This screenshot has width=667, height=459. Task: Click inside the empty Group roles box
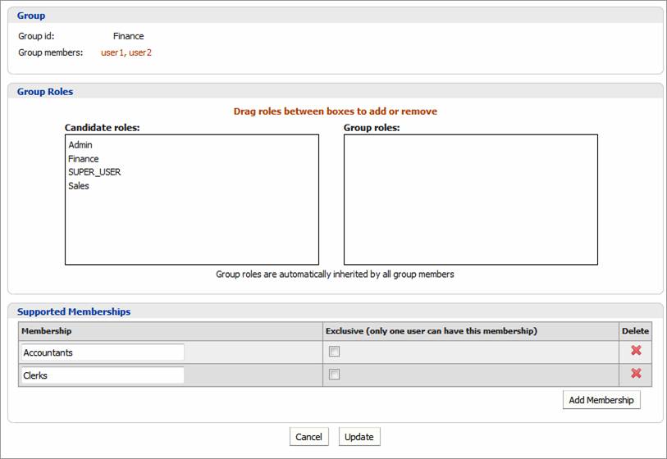tap(470, 199)
